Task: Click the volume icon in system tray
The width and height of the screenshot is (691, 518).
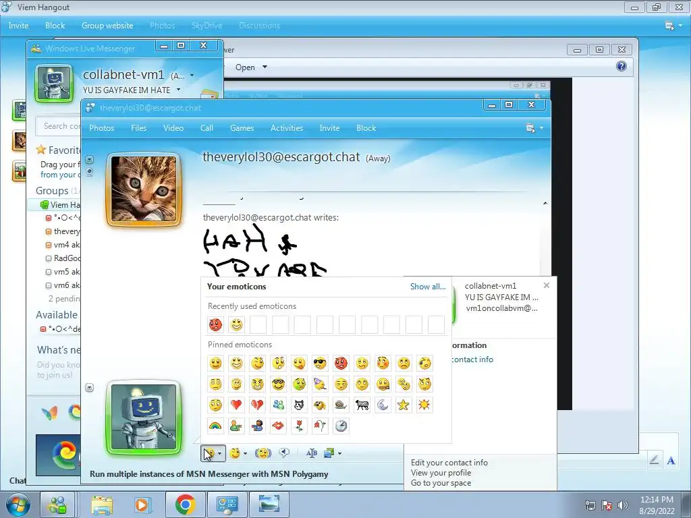Action: click(622, 505)
